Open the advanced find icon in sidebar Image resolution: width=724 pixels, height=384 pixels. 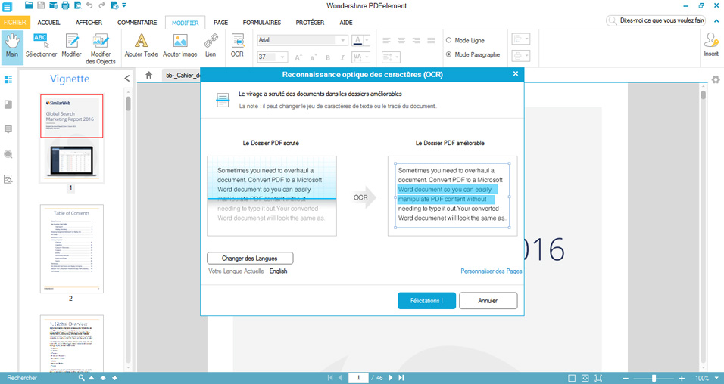pos(8,179)
